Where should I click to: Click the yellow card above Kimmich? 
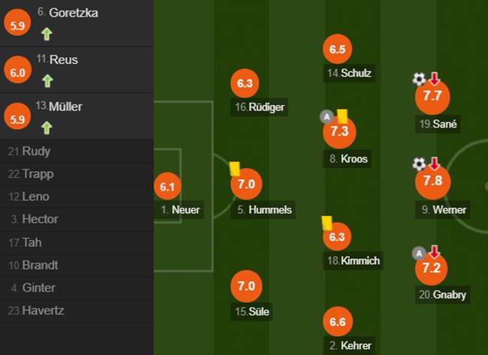pos(327,222)
